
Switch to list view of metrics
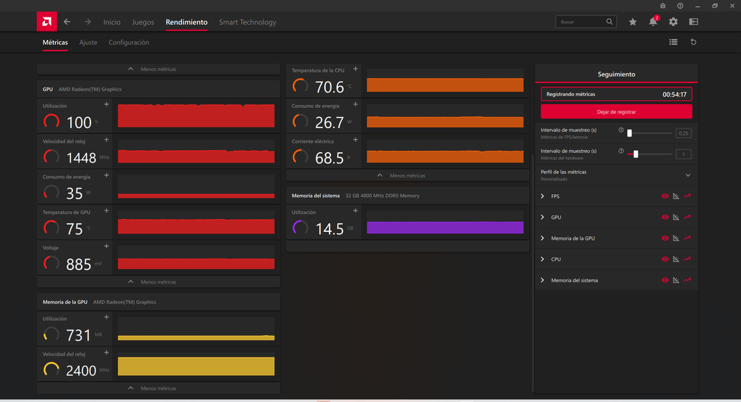point(673,42)
